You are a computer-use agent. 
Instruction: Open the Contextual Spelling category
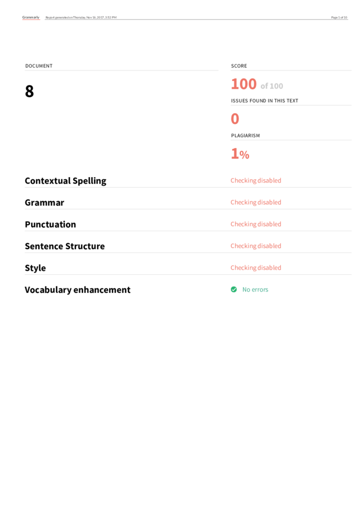point(65,181)
